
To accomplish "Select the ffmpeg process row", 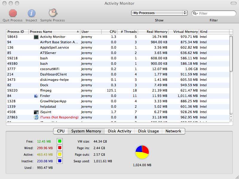I will point(118,91).
